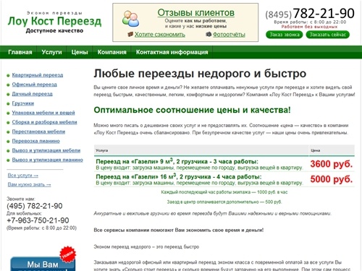The height and width of the screenshot is (271, 362).
Task: Click the note about 1000 руб. в час
Action: point(224,192)
